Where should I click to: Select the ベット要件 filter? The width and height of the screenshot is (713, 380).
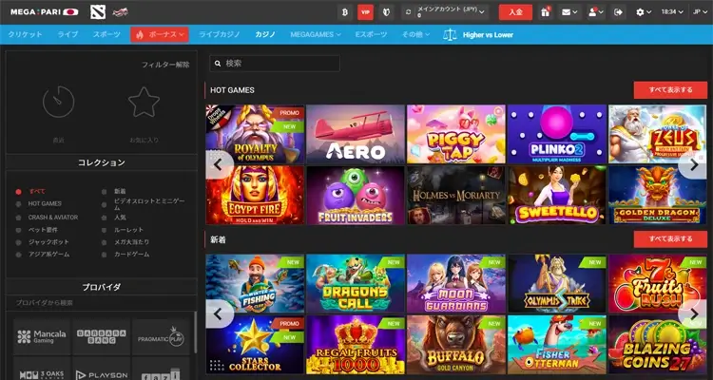tap(43, 230)
